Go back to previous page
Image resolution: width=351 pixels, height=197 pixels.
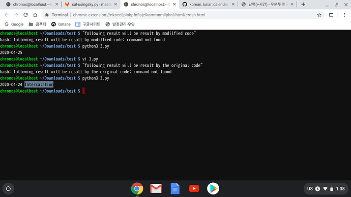click(7, 15)
